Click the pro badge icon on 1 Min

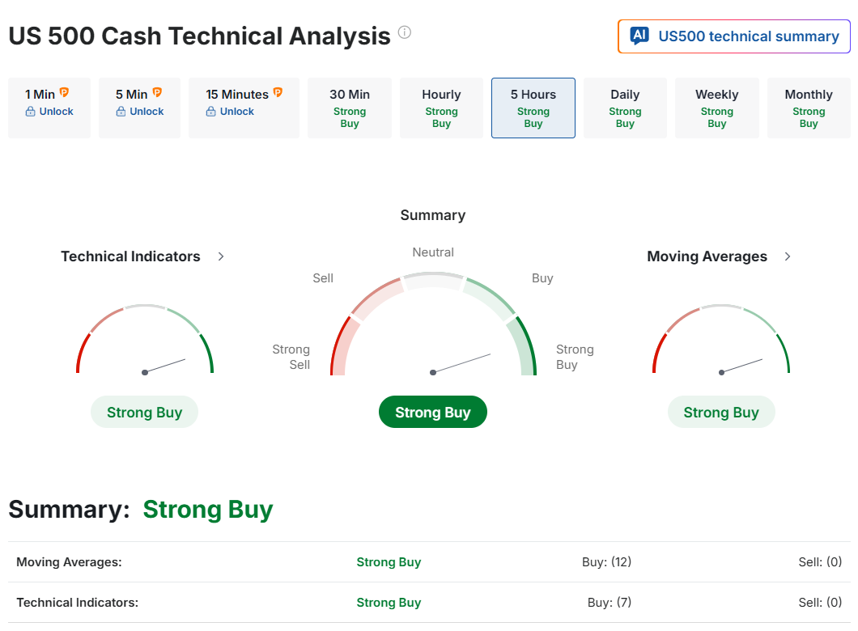point(65,93)
